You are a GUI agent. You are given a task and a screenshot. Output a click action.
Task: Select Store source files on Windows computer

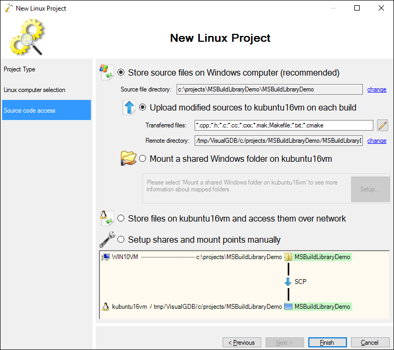pyautogui.click(x=121, y=72)
